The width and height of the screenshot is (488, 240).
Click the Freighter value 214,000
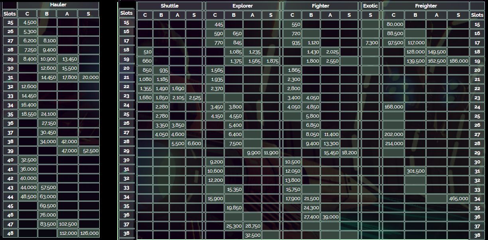tap(394, 144)
